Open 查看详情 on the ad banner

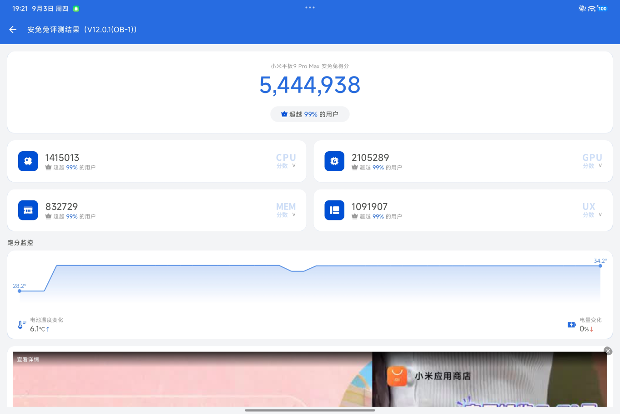pyautogui.click(x=28, y=359)
